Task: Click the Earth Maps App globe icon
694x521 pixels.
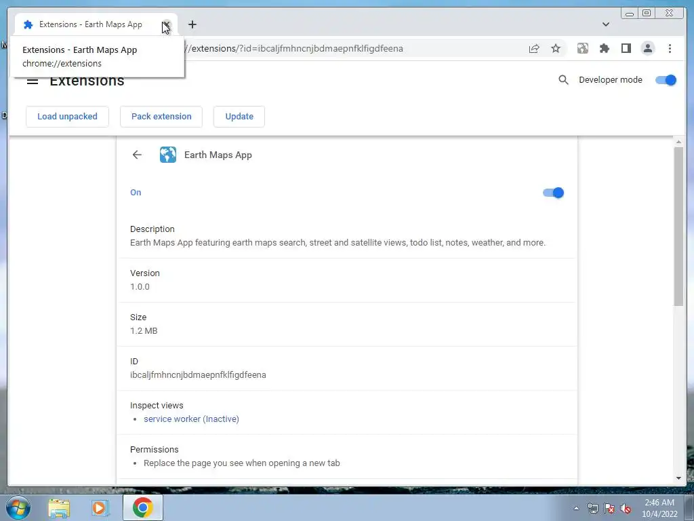Action: pyautogui.click(x=168, y=155)
